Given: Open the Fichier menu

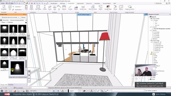Looking at the screenshot, I should click(3, 3).
